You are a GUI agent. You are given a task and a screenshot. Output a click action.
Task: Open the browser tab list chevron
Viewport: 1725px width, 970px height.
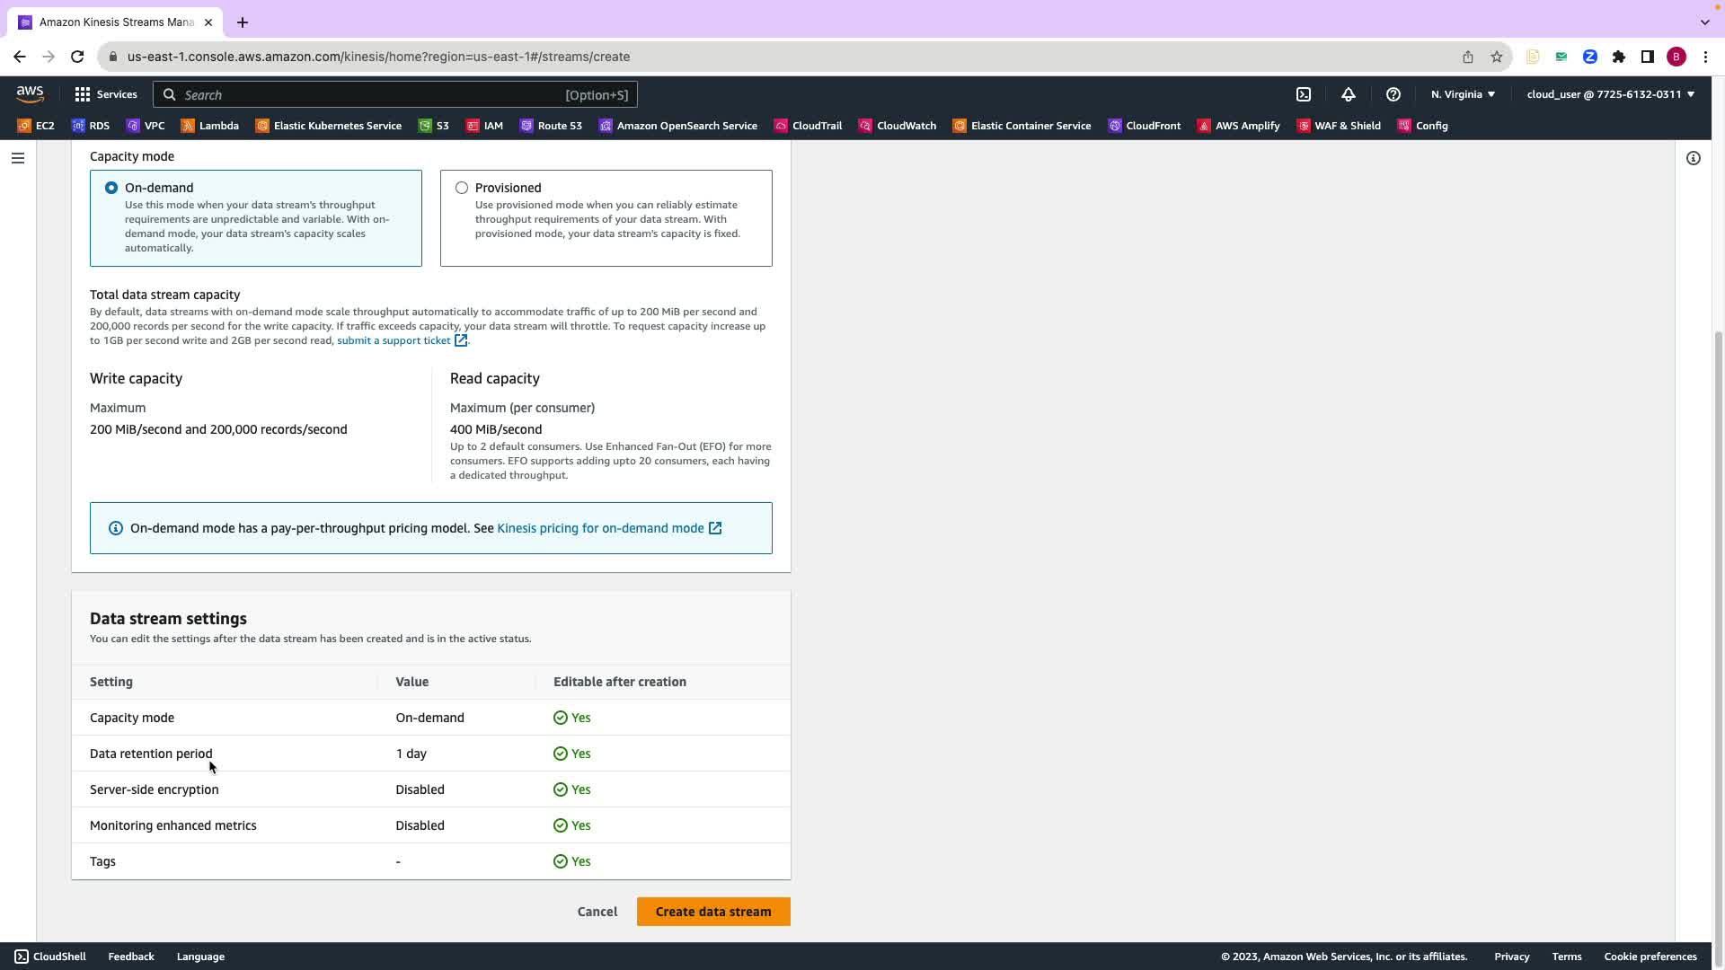[x=1704, y=22]
